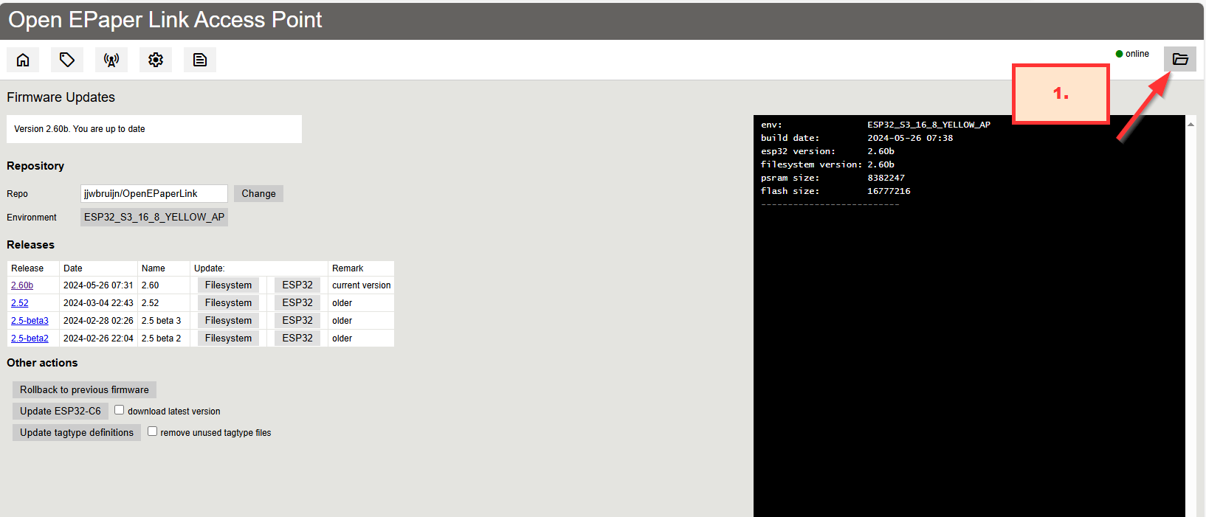The height and width of the screenshot is (517, 1206).
Task: Open the log document icon
Action: pyautogui.click(x=200, y=60)
